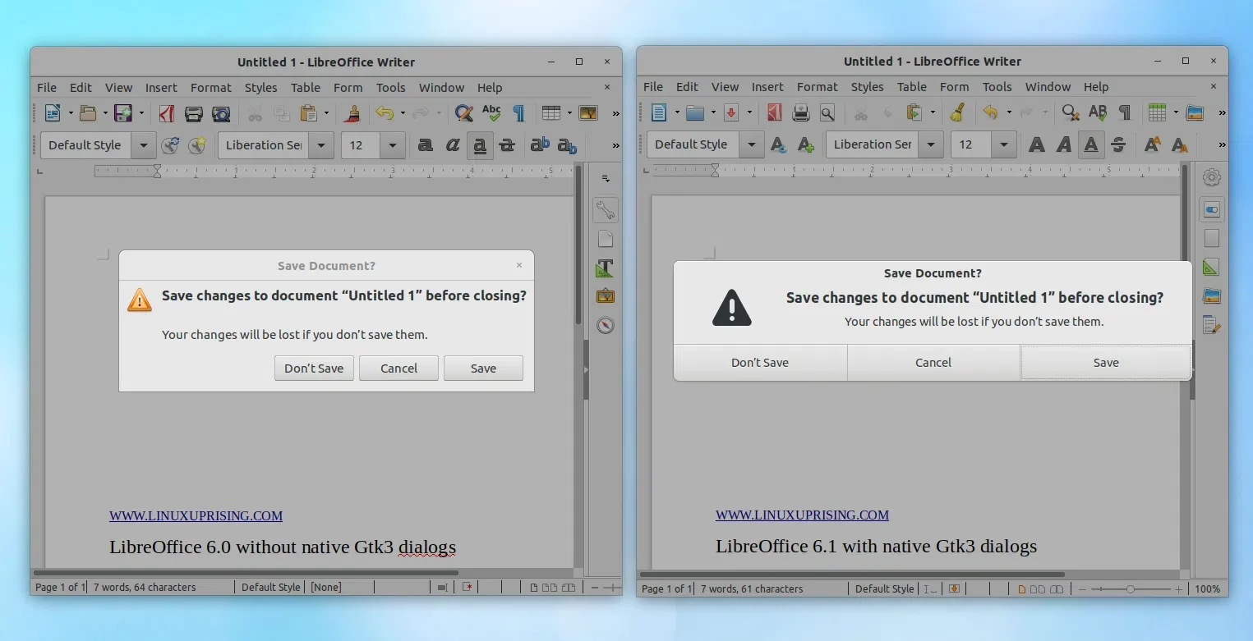Run spelling check in left window
This screenshot has width=1253, height=641.
pos(491,113)
